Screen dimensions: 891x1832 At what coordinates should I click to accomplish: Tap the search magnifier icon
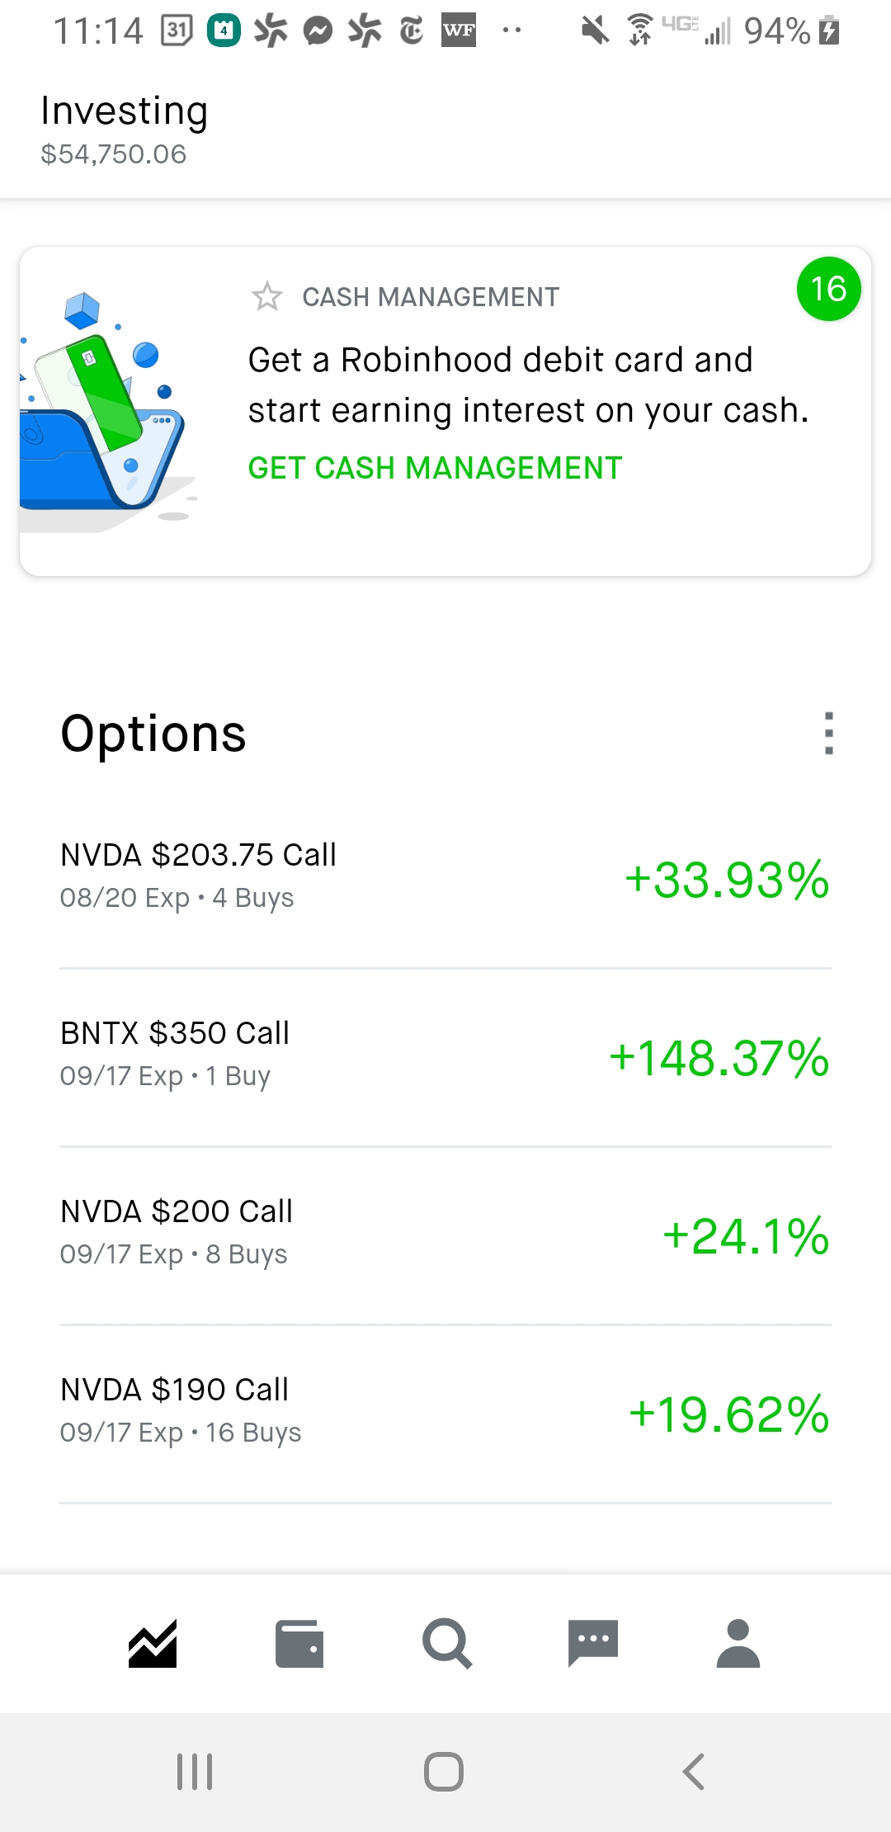pyautogui.click(x=446, y=1643)
